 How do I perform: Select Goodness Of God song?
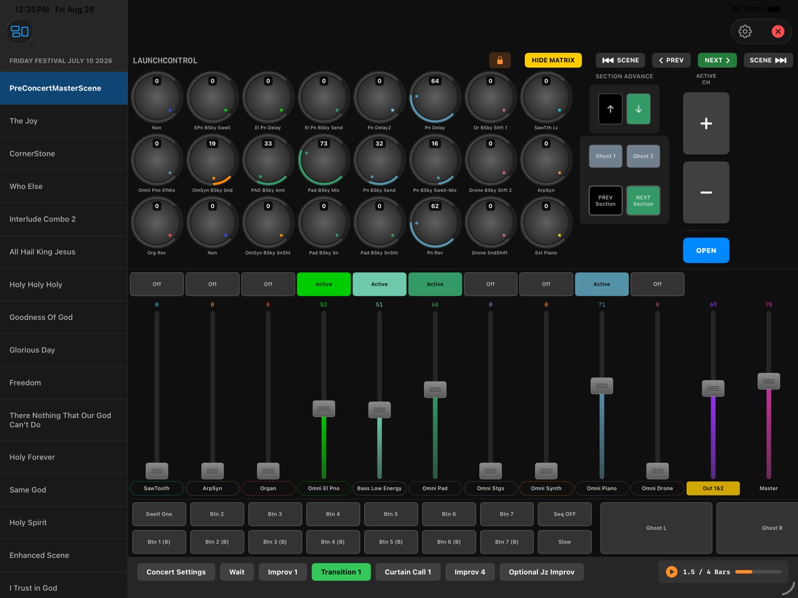coord(64,317)
